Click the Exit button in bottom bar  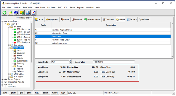63,93
